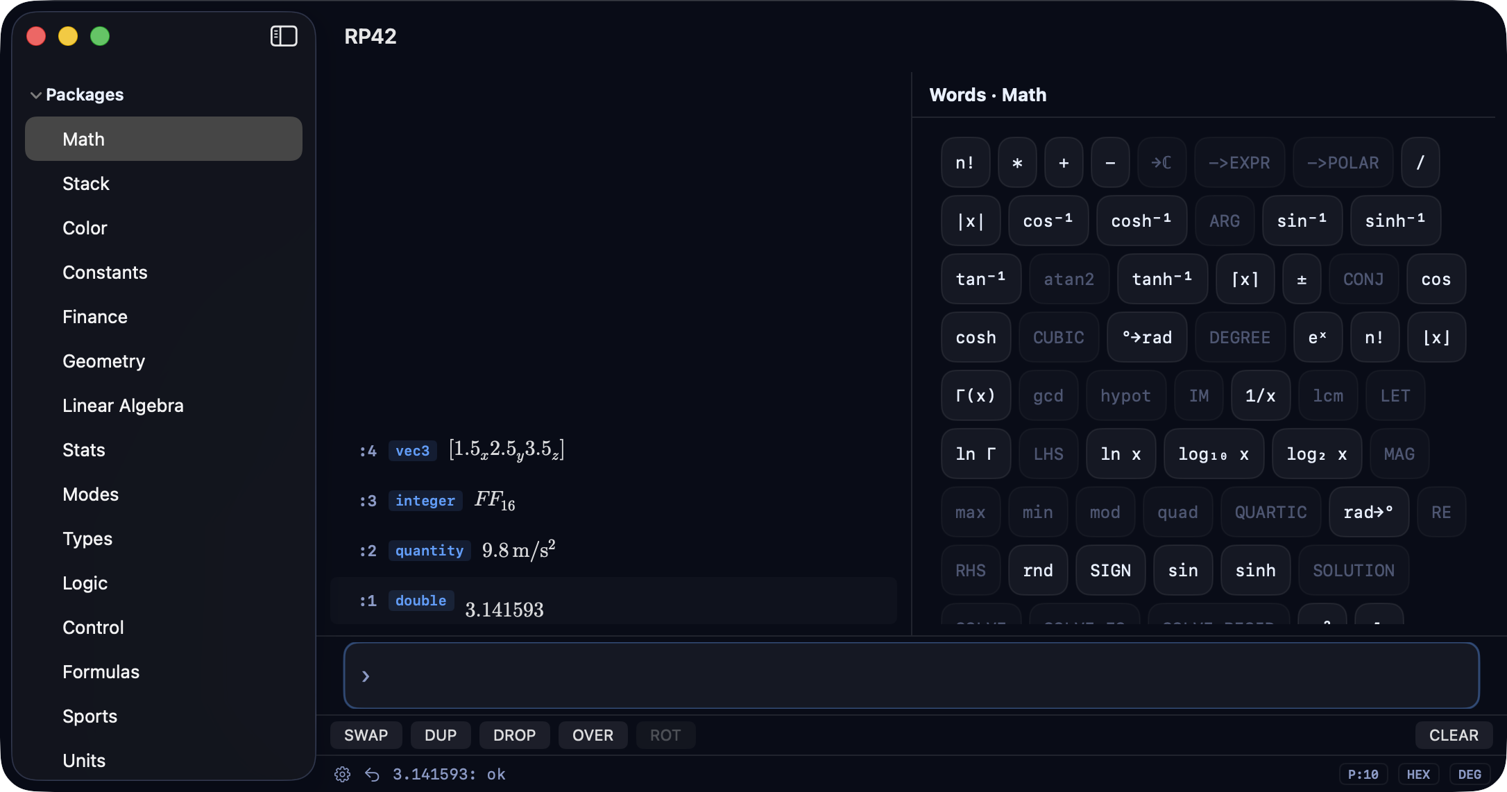Click the divide / word
Image resolution: width=1507 pixels, height=792 pixels.
[x=1420, y=162]
